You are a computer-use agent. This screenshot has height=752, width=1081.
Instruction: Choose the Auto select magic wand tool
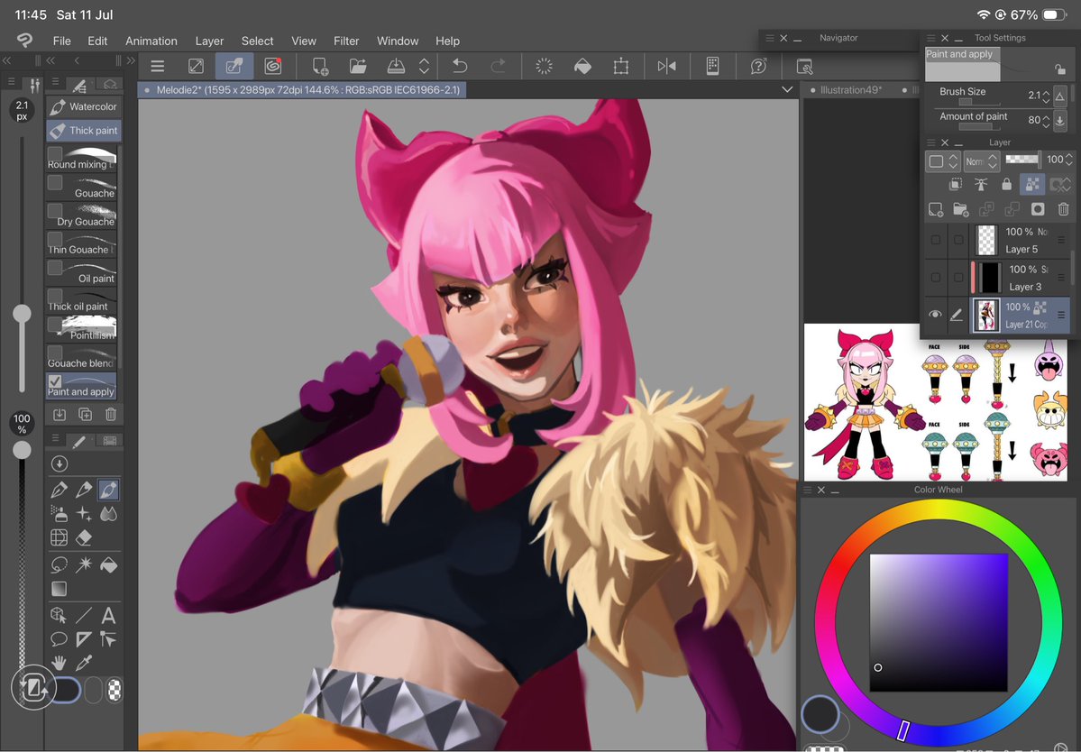click(84, 565)
